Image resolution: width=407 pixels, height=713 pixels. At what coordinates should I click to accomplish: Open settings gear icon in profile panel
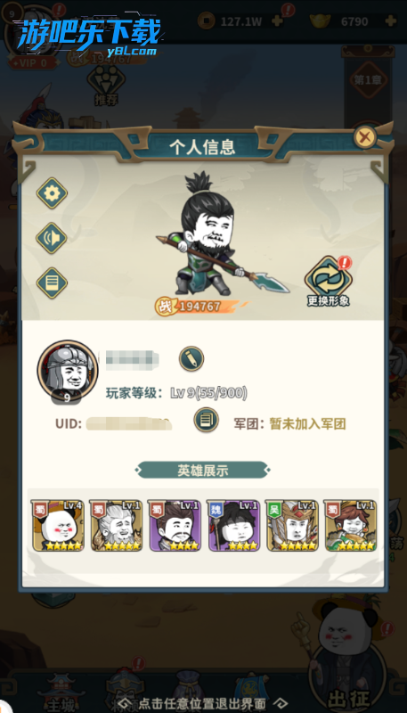52,193
